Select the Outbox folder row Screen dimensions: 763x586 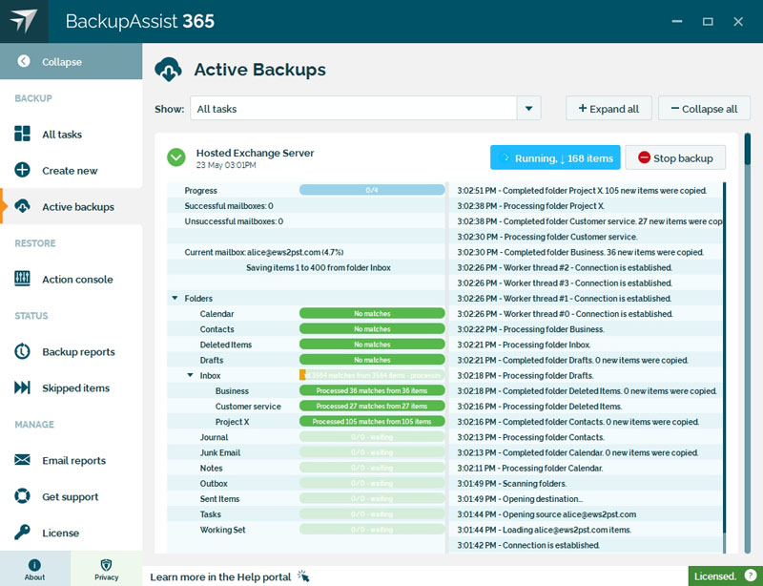click(x=305, y=483)
